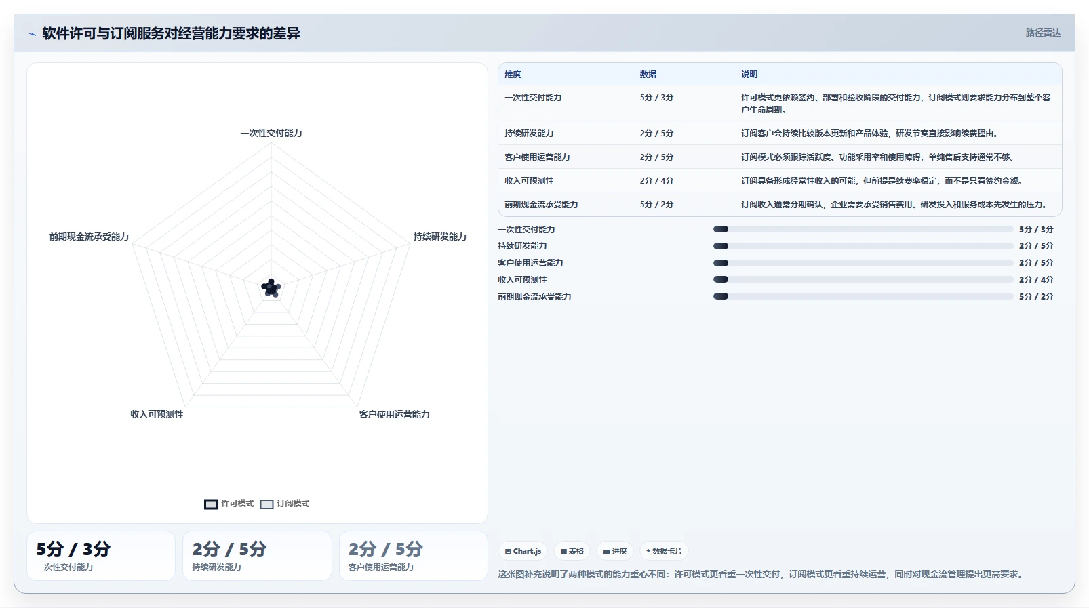Click the 数据卡片 chip
The image size is (1089, 608).
pos(664,551)
